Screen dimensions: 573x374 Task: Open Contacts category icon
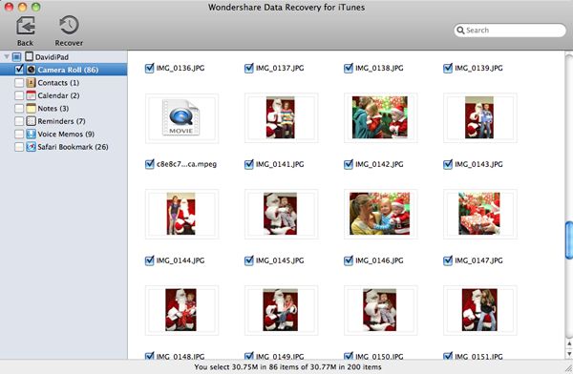(32, 83)
